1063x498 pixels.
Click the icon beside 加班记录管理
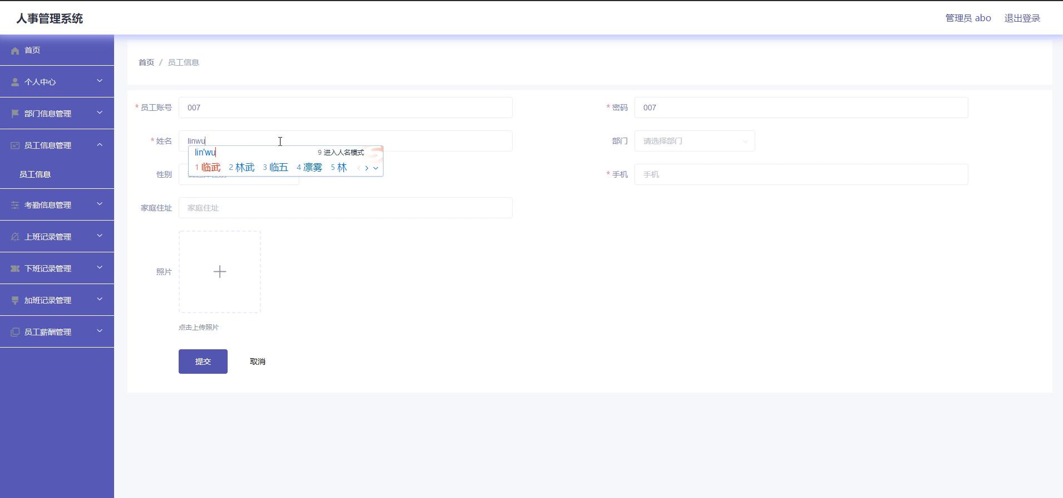point(15,300)
